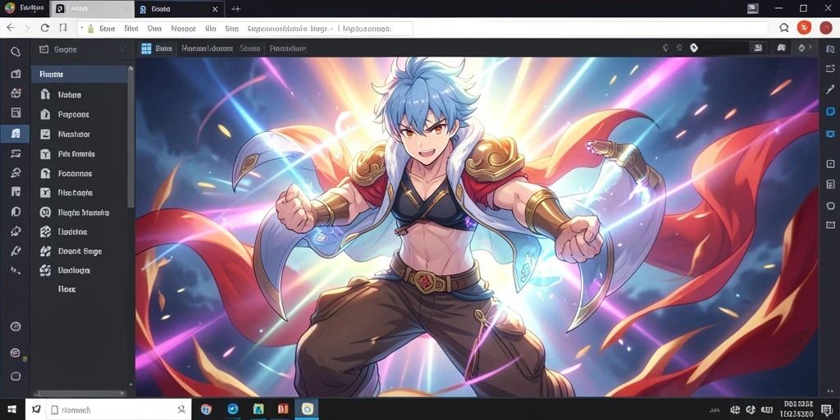Open the dark red profile avatar
840x420 pixels.
click(825, 28)
